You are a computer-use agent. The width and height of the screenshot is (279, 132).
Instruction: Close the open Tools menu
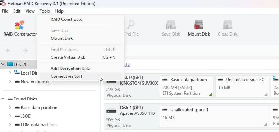45,11
